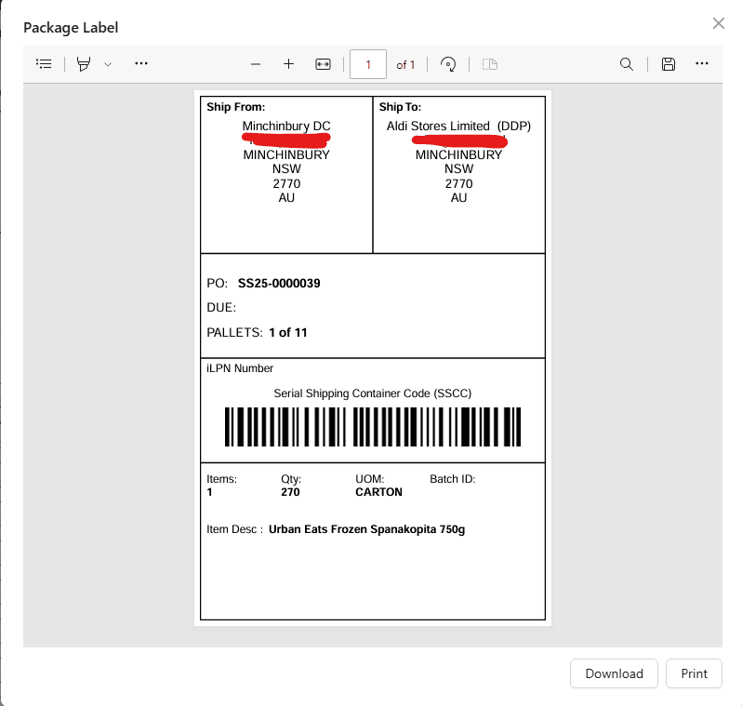
Task: Toggle the page view layout icon
Action: [x=490, y=64]
